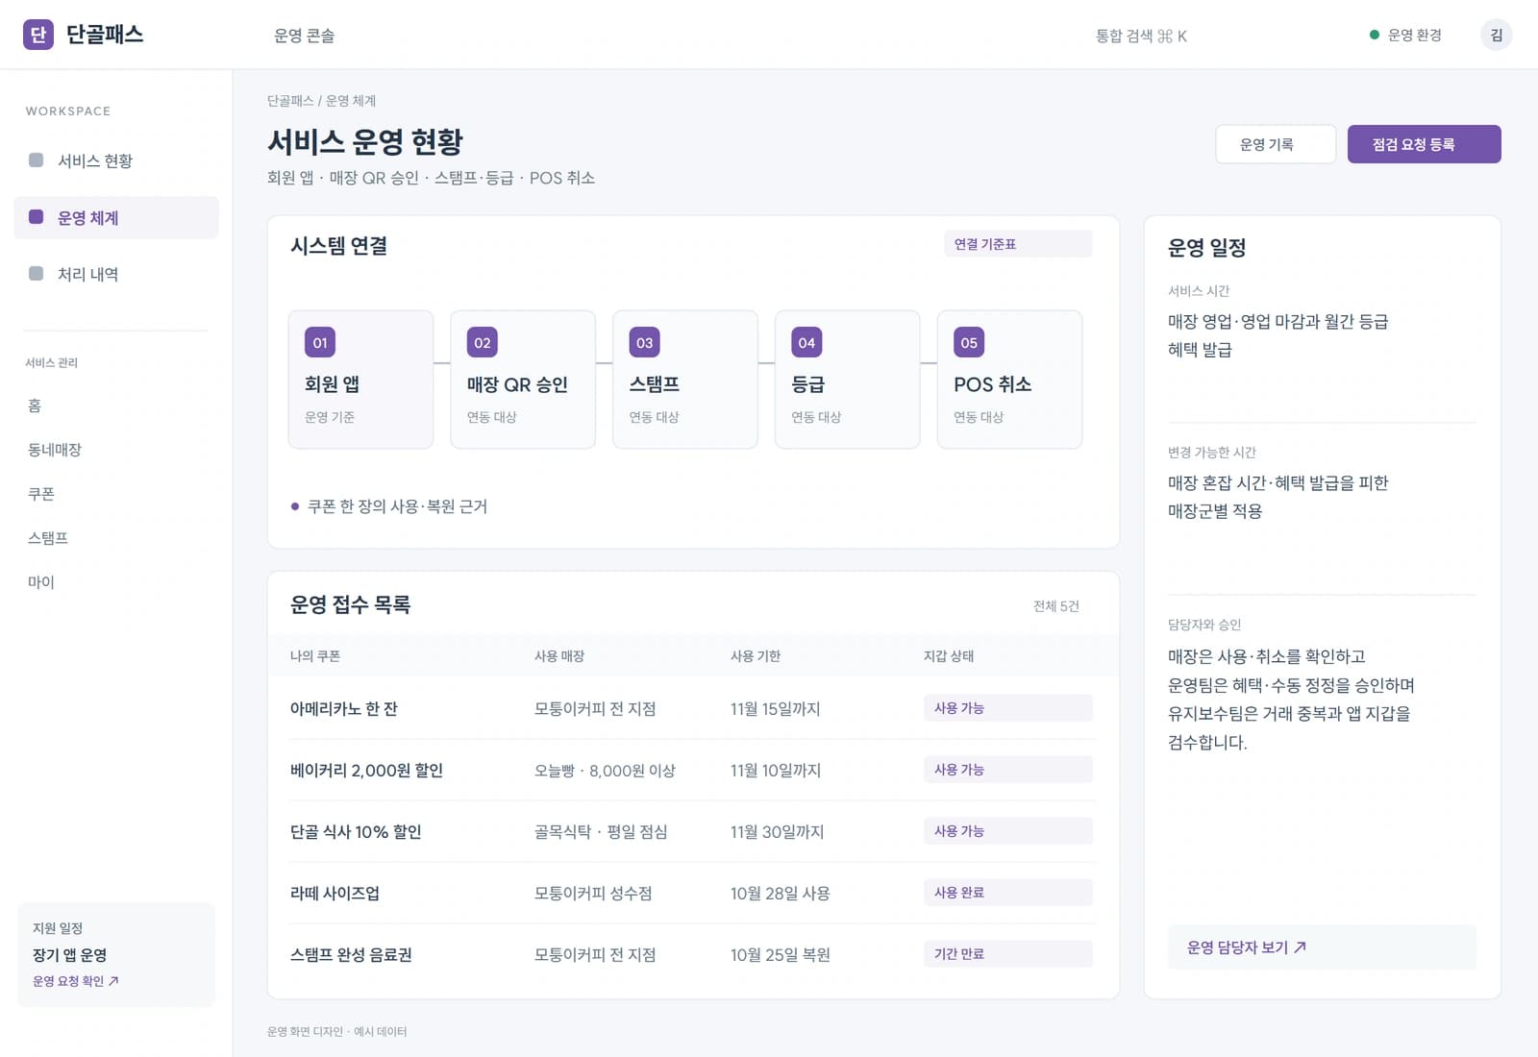Click the 사용 완료 status badge
Viewport: 1538px width, 1057px height.
click(x=1007, y=893)
